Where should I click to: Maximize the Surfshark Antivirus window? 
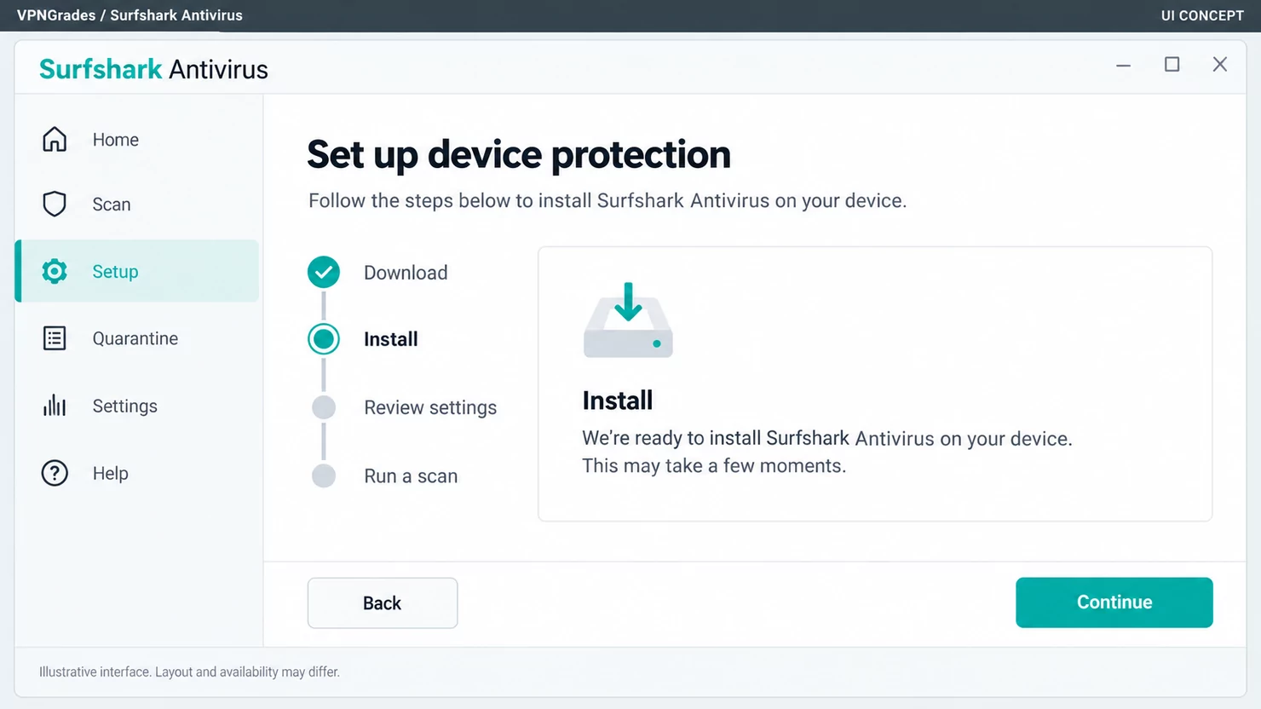click(x=1172, y=65)
